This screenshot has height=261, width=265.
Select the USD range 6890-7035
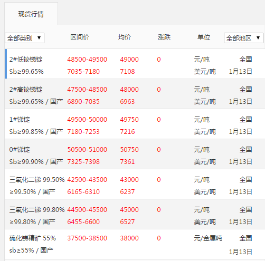(x=83, y=102)
